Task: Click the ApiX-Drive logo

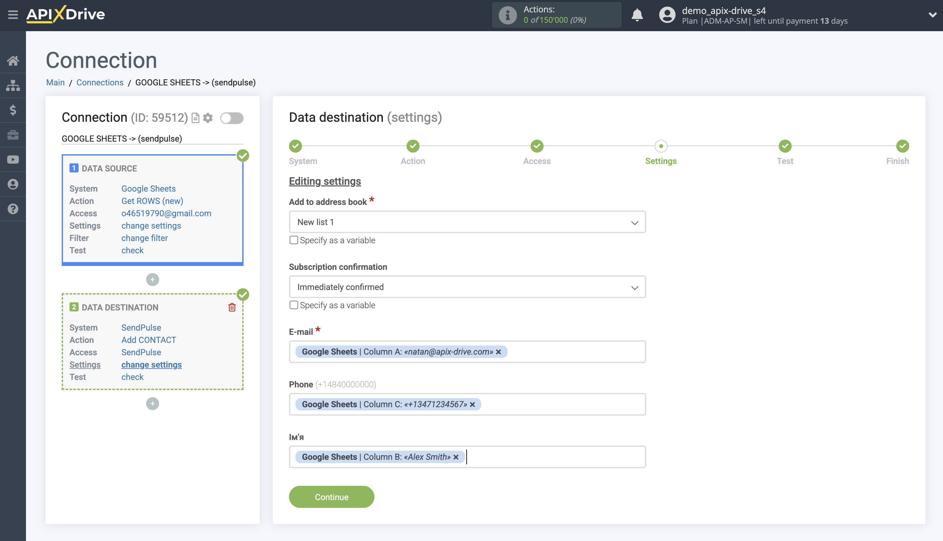Action: [66, 15]
